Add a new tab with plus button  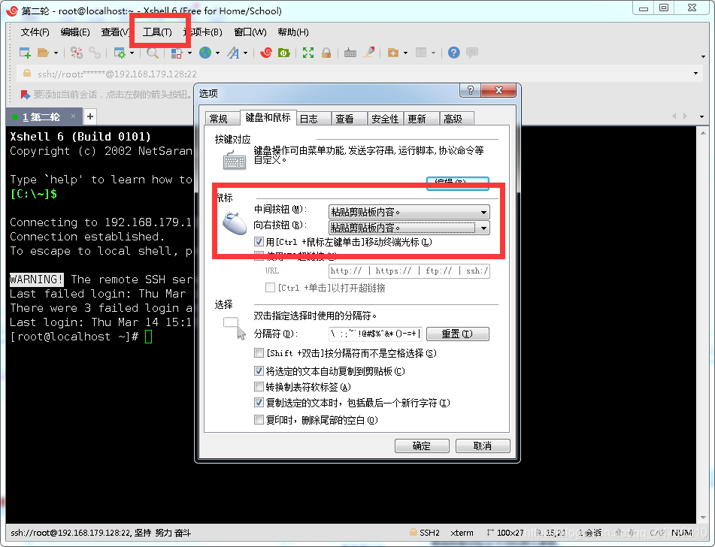[90, 116]
